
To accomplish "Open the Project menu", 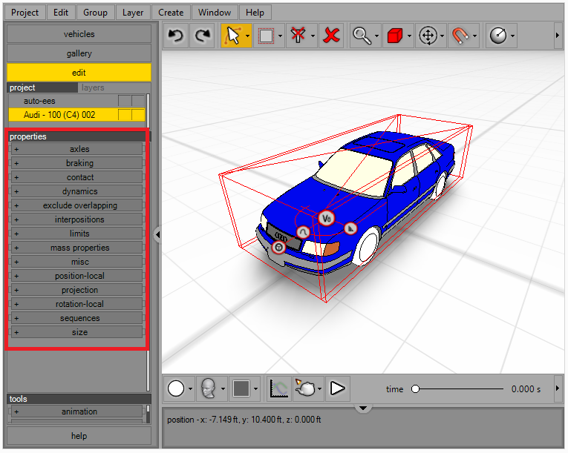I will [x=25, y=13].
